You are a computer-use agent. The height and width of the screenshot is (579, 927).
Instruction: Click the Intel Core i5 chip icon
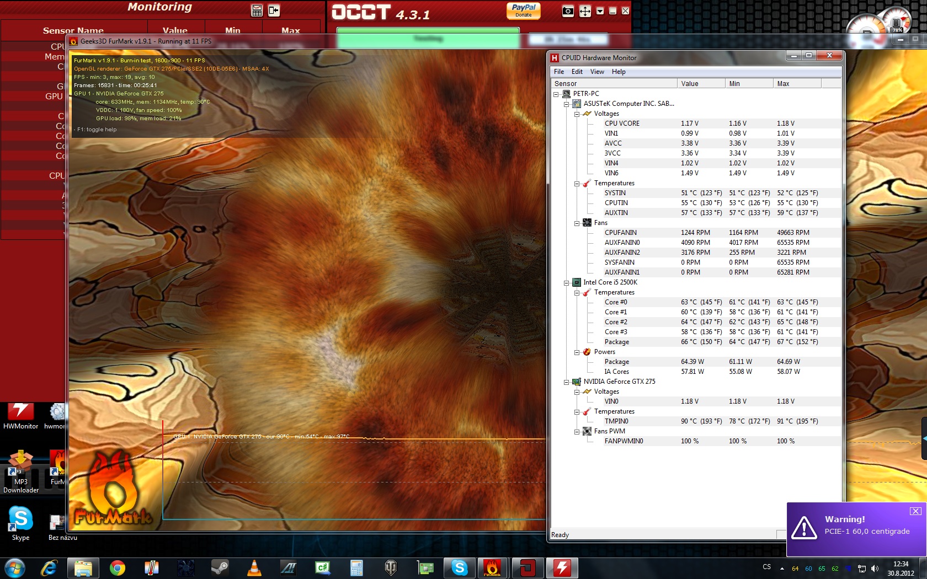(577, 282)
